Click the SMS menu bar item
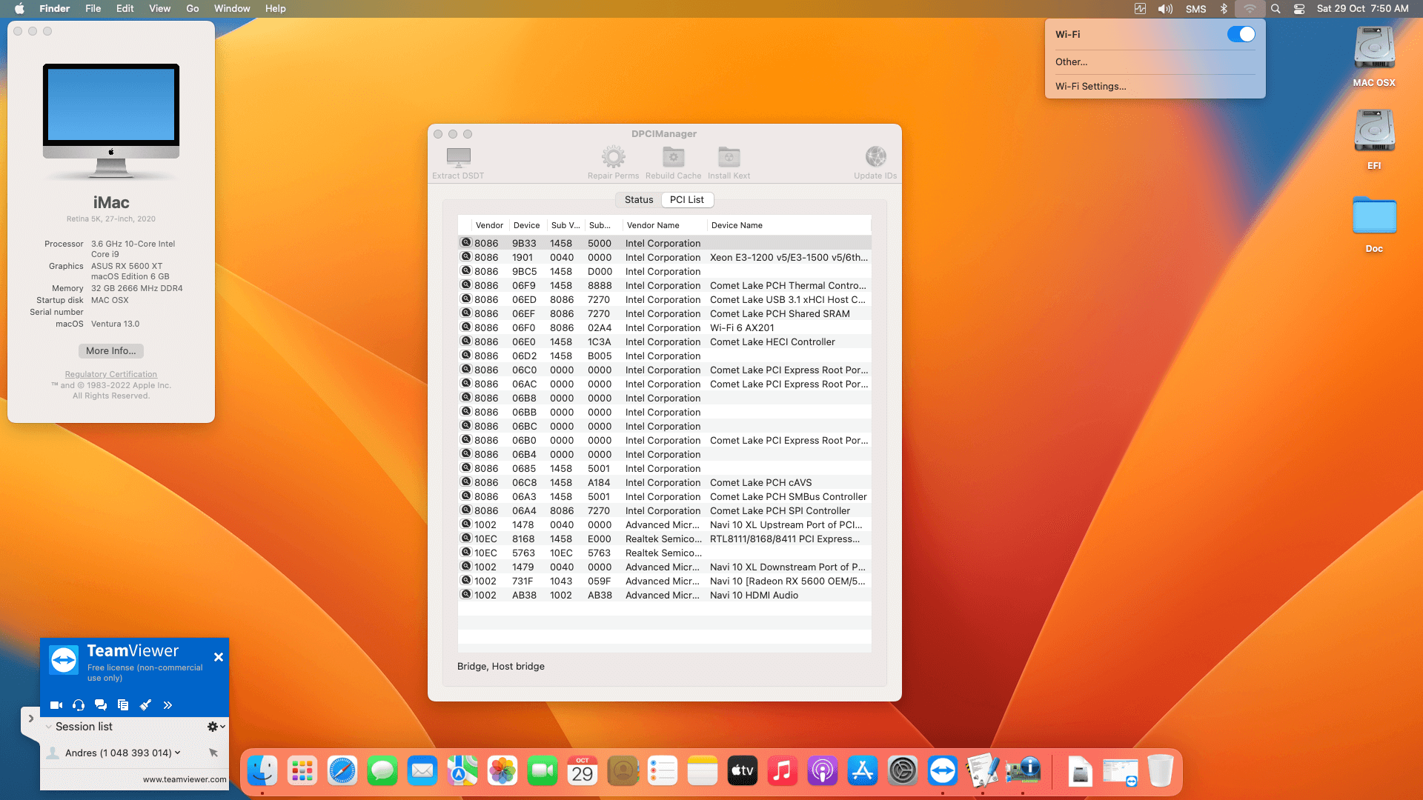Image resolution: width=1423 pixels, height=800 pixels. click(1195, 8)
